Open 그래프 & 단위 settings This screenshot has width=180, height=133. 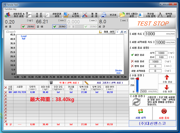click(x=67, y=15)
